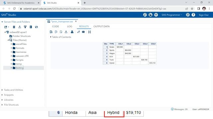
Task: Maximize results view icon
Action: [90, 32]
